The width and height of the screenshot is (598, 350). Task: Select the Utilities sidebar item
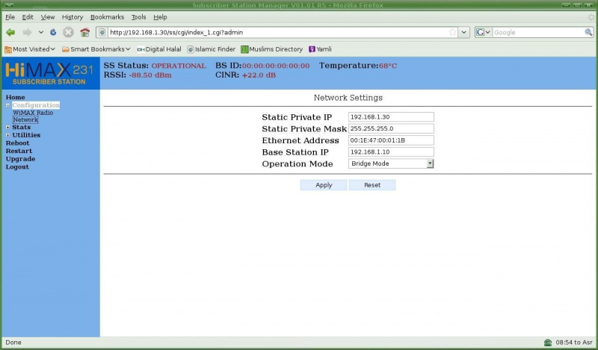pos(26,135)
